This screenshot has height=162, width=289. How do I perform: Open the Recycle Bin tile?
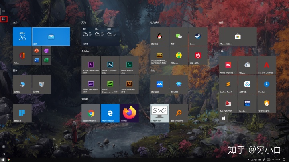(x=41, y=84)
